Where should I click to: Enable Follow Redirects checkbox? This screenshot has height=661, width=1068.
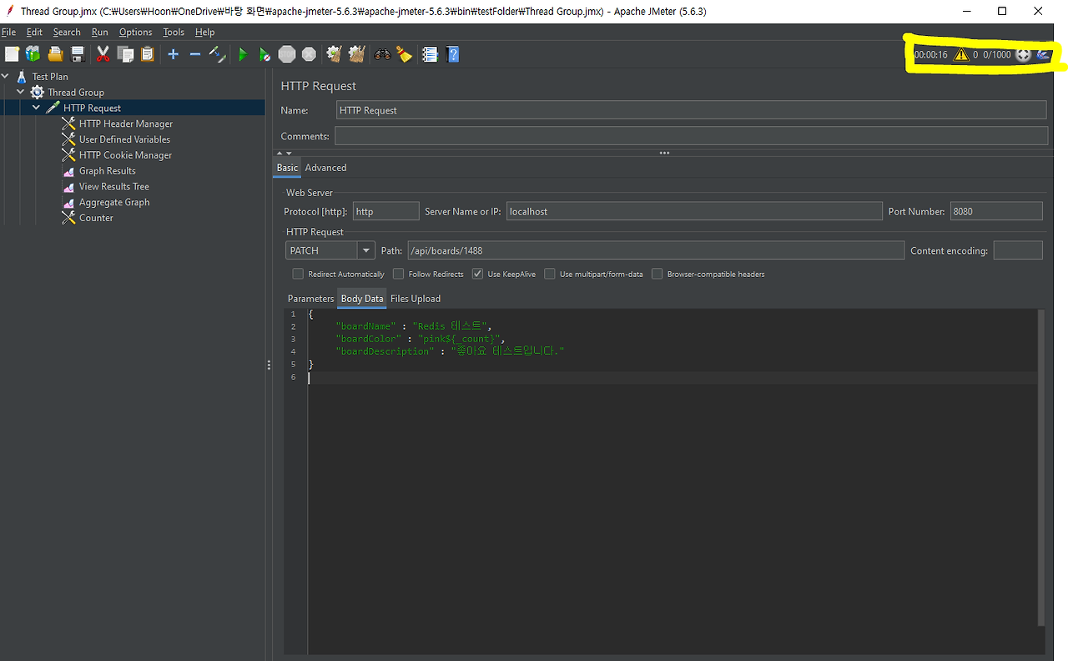398,274
